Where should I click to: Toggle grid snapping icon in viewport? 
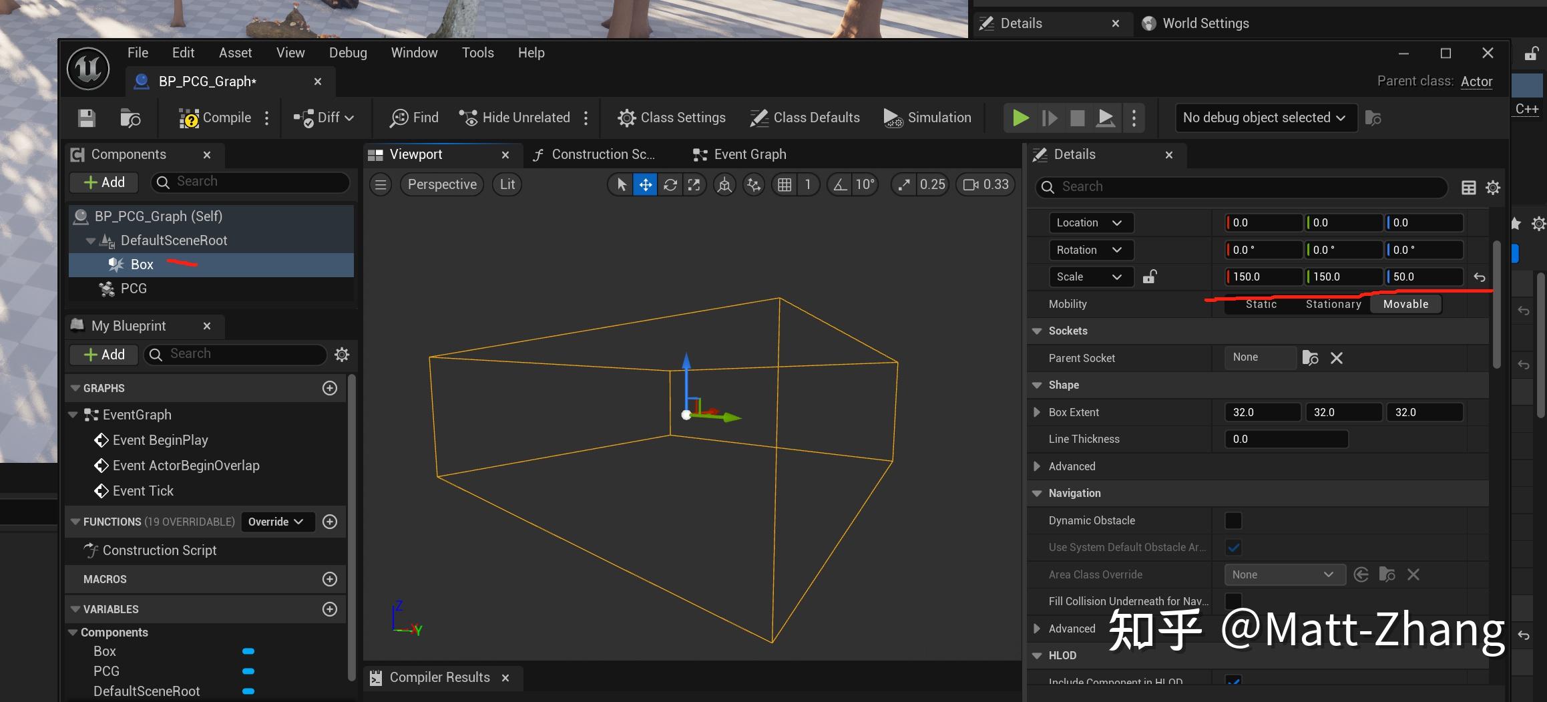(x=785, y=185)
